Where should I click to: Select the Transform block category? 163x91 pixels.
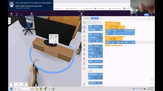point(84,27)
